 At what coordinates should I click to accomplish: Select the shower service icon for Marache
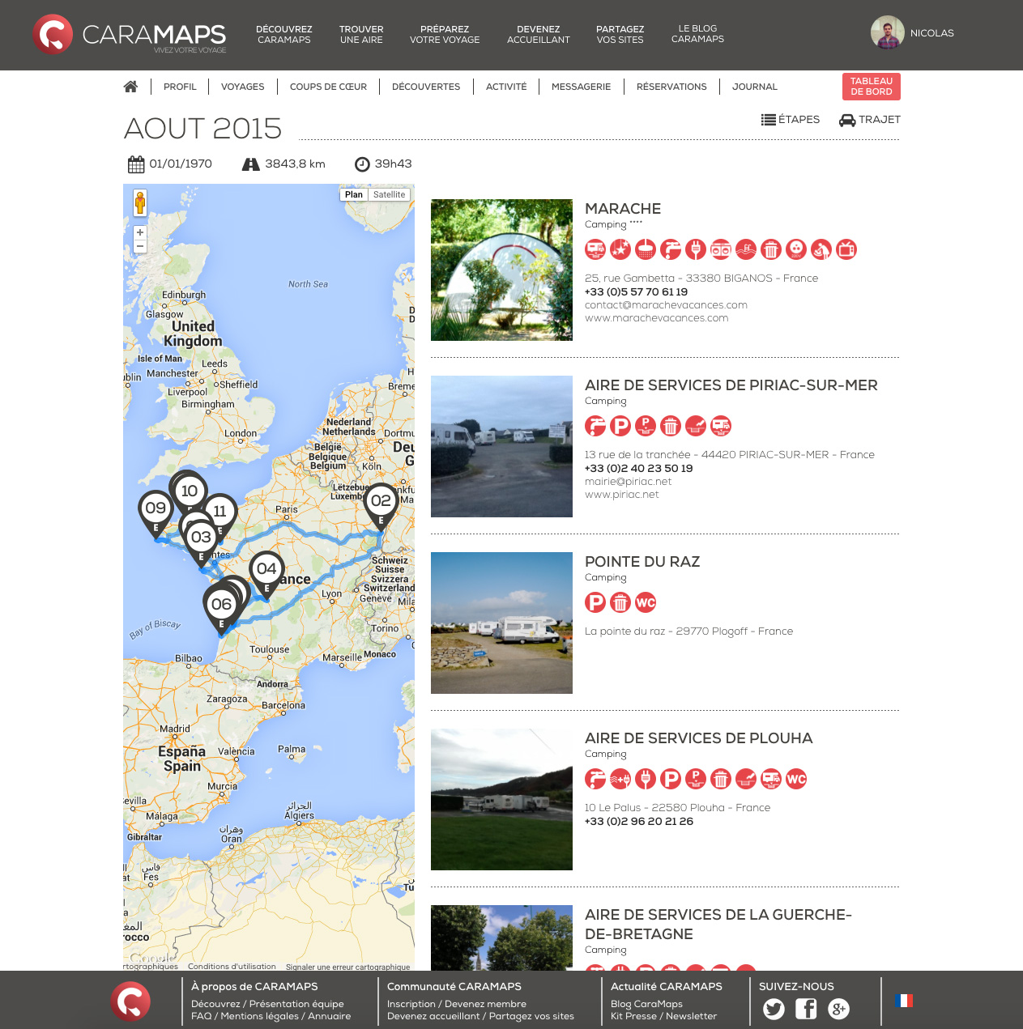[646, 249]
